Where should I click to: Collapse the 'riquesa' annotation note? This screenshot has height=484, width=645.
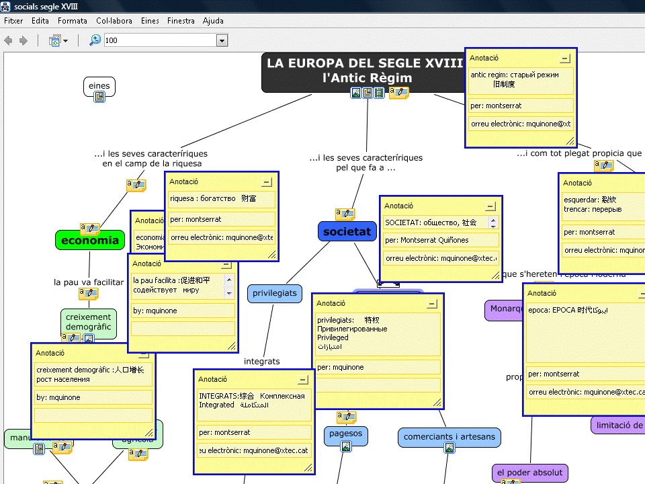pyautogui.click(x=267, y=182)
